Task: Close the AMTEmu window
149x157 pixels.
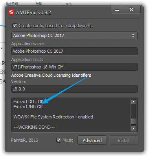Action: 131,10
